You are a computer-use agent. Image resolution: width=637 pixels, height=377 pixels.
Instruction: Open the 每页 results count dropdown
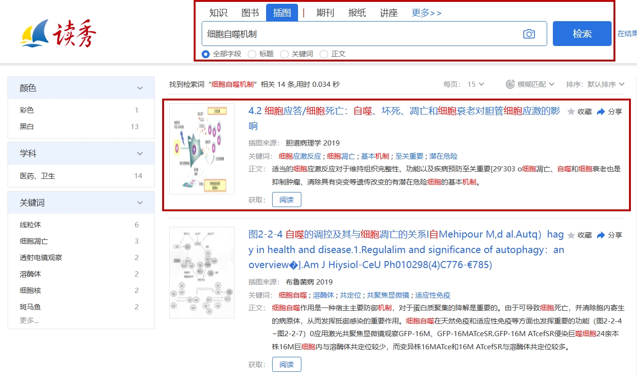[475, 85]
